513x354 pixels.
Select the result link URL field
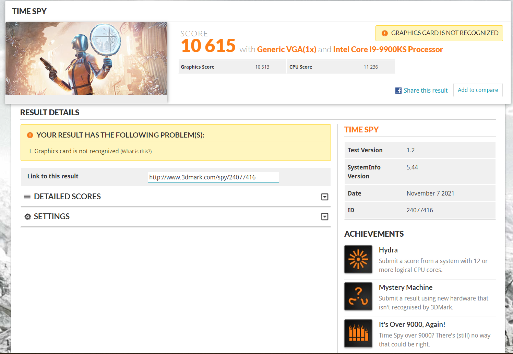coord(213,177)
